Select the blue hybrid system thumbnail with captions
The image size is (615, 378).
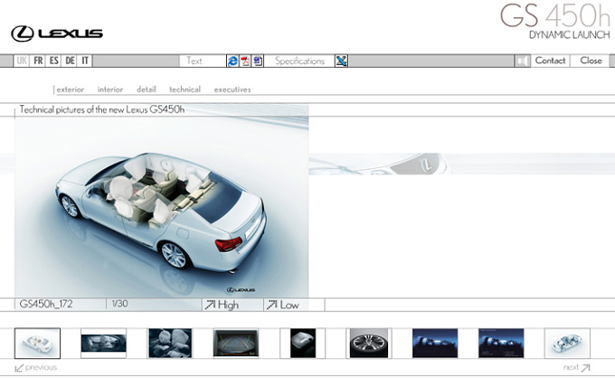pyautogui.click(x=501, y=344)
